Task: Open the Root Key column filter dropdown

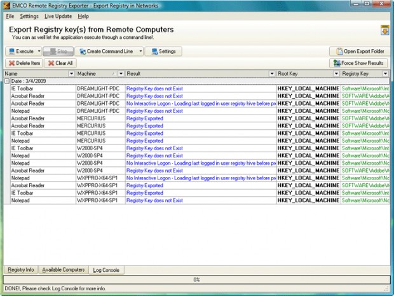Action: pyautogui.click(x=336, y=73)
